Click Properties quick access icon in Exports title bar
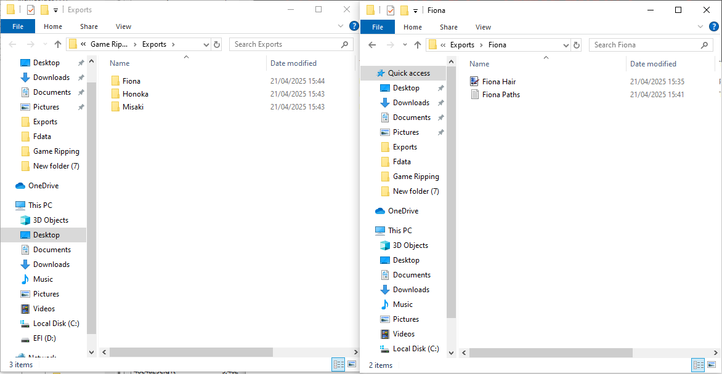Viewport: 722px width, 374px height. tap(30, 10)
